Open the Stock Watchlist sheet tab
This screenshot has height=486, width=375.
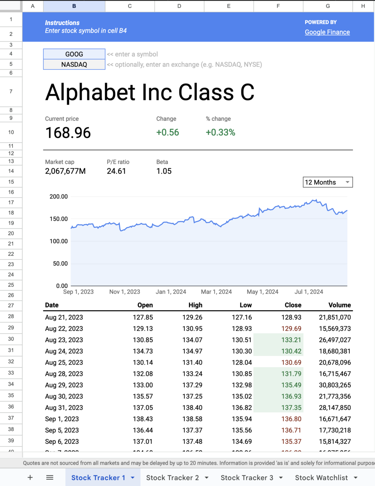click(321, 478)
